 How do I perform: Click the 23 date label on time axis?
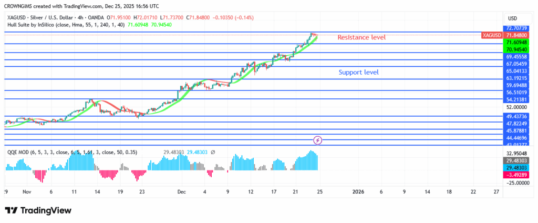point(142,192)
